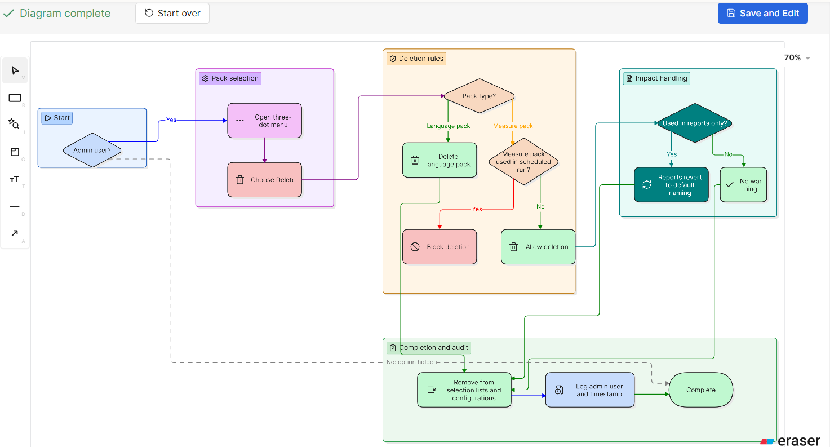Click the No label below Measure pack diamond
The width and height of the screenshot is (830, 447).
tap(540, 207)
